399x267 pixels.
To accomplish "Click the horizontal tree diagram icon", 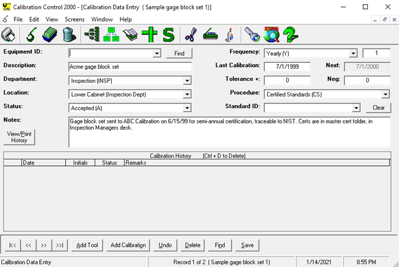I will (92, 34).
